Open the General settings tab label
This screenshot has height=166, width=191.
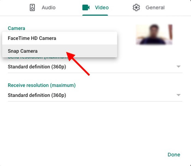click(155, 8)
